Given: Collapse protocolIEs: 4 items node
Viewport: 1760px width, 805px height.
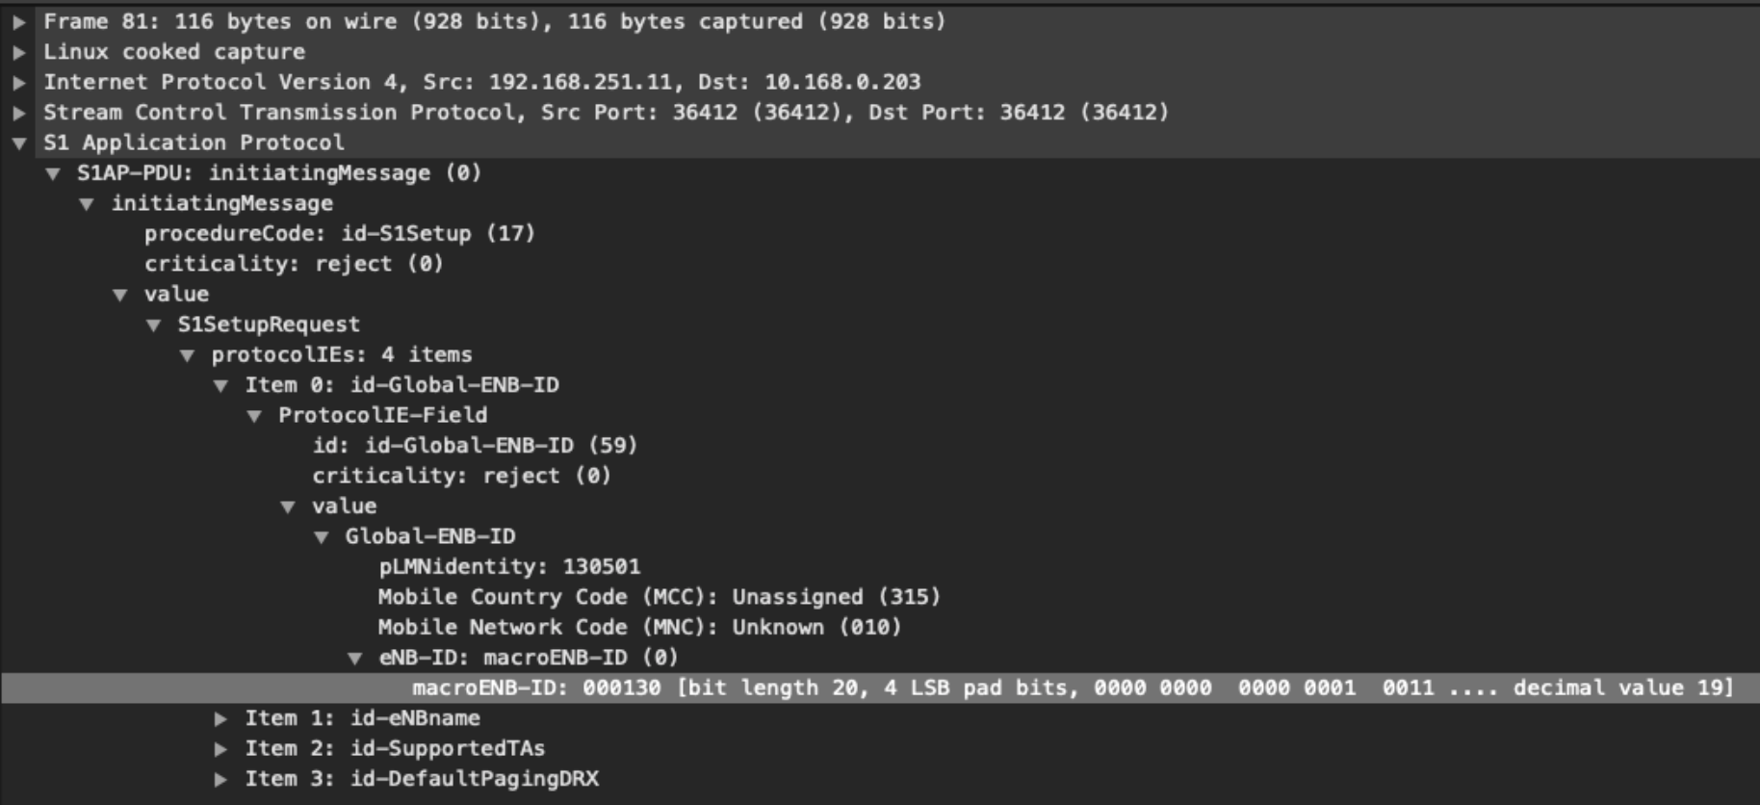Looking at the screenshot, I should pos(188,355).
